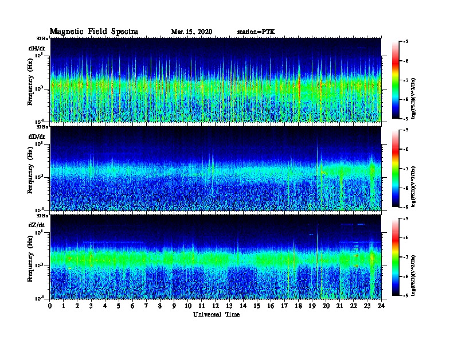This screenshot has height=351, width=454.
Task: Click hour 21 on the time axis
Action: (x=339, y=306)
